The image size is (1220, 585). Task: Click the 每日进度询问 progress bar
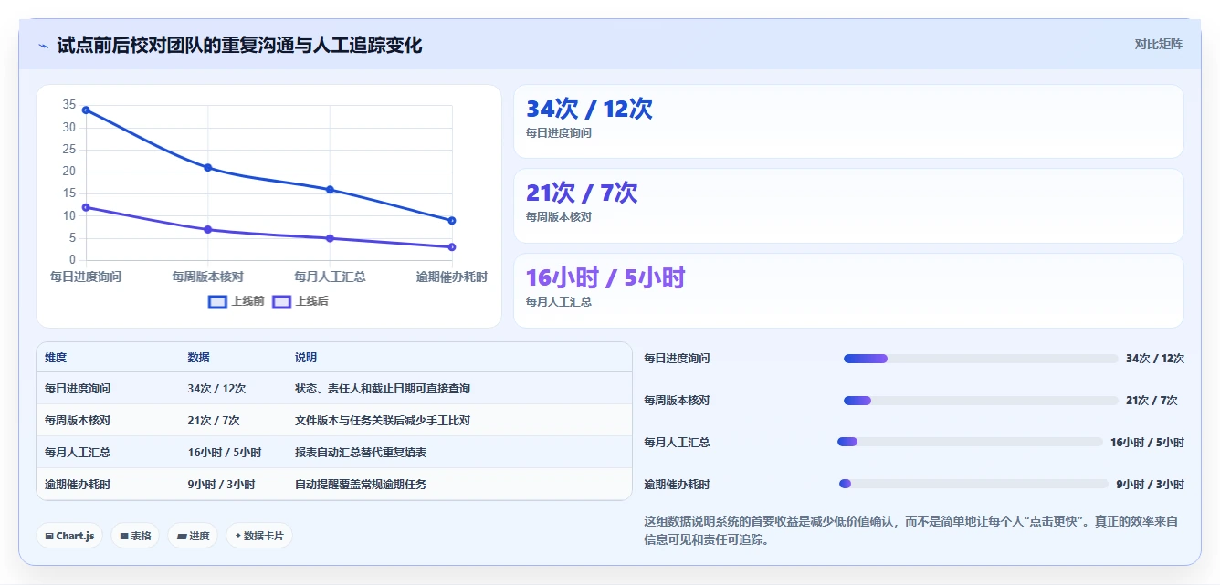click(x=981, y=359)
